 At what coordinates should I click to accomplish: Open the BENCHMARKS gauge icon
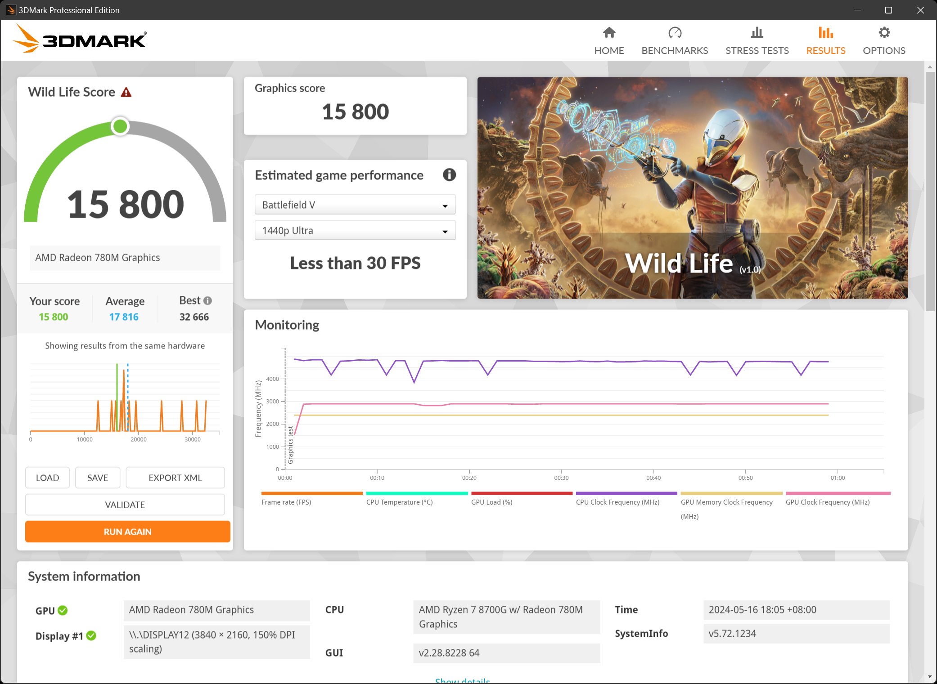[x=675, y=32]
